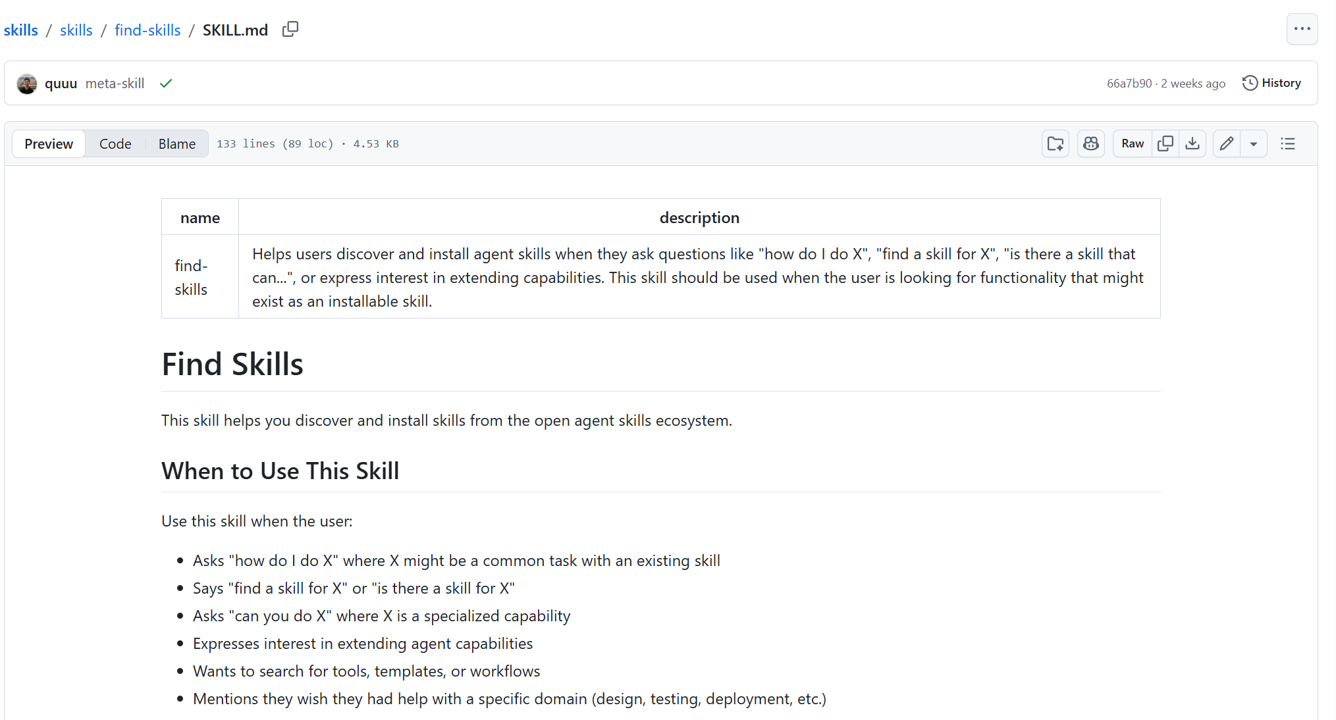The height and width of the screenshot is (720, 1336).
Task: Open the outline list icon
Action: 1288,143
